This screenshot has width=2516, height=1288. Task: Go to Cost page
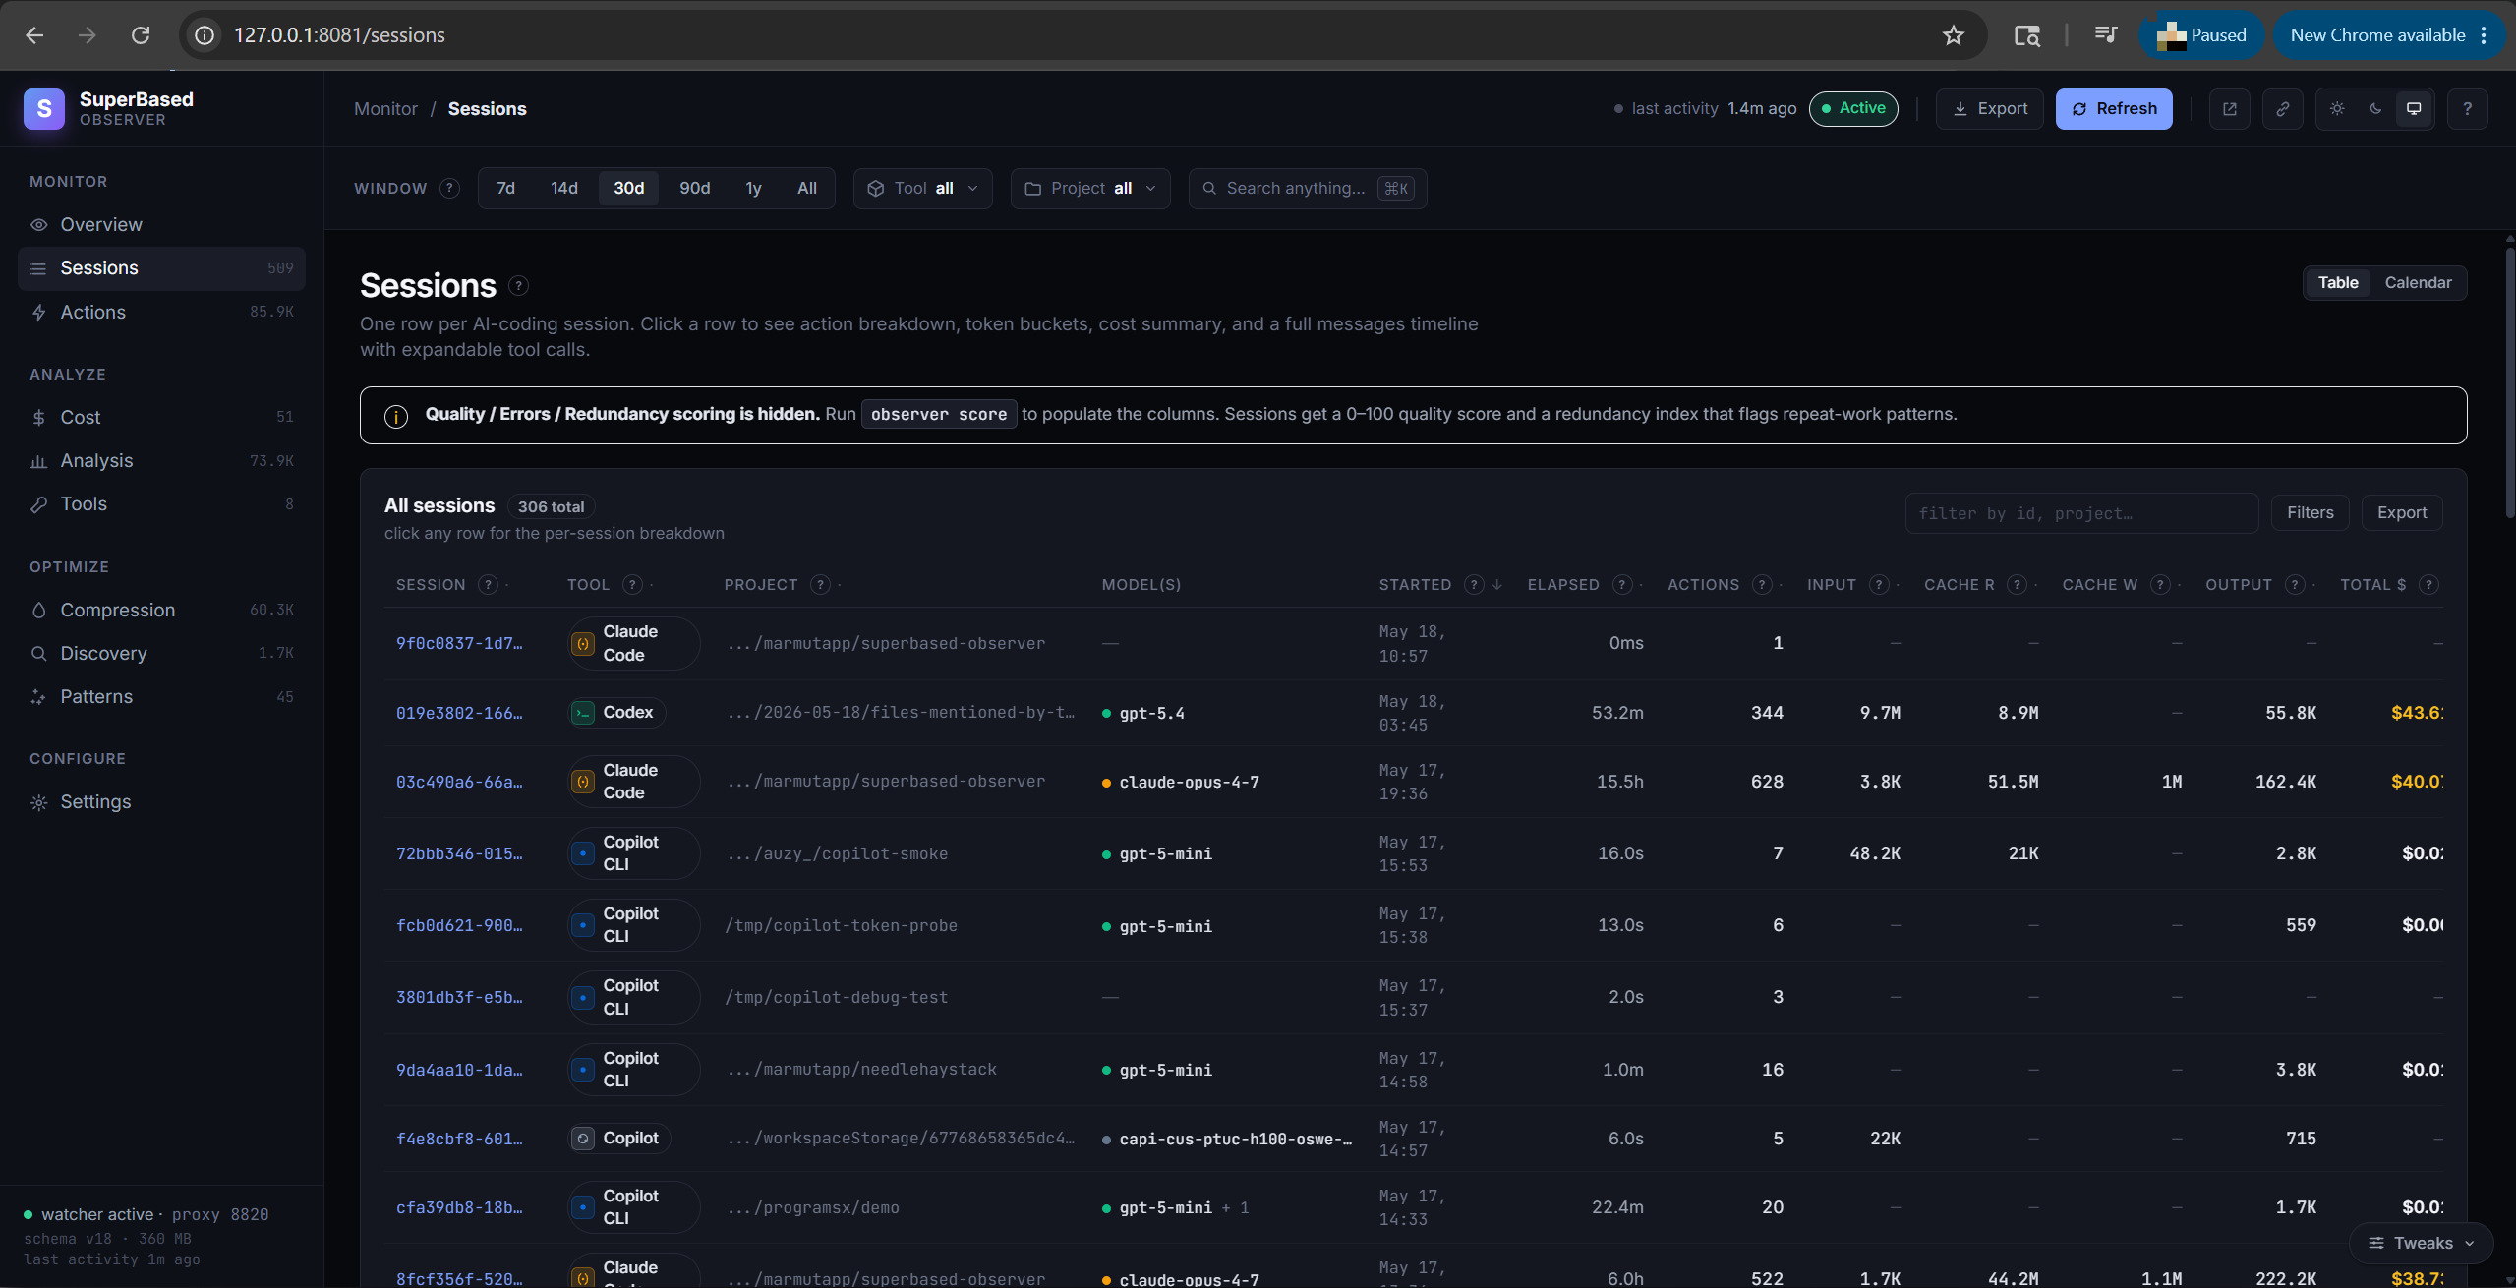(161, 417)
